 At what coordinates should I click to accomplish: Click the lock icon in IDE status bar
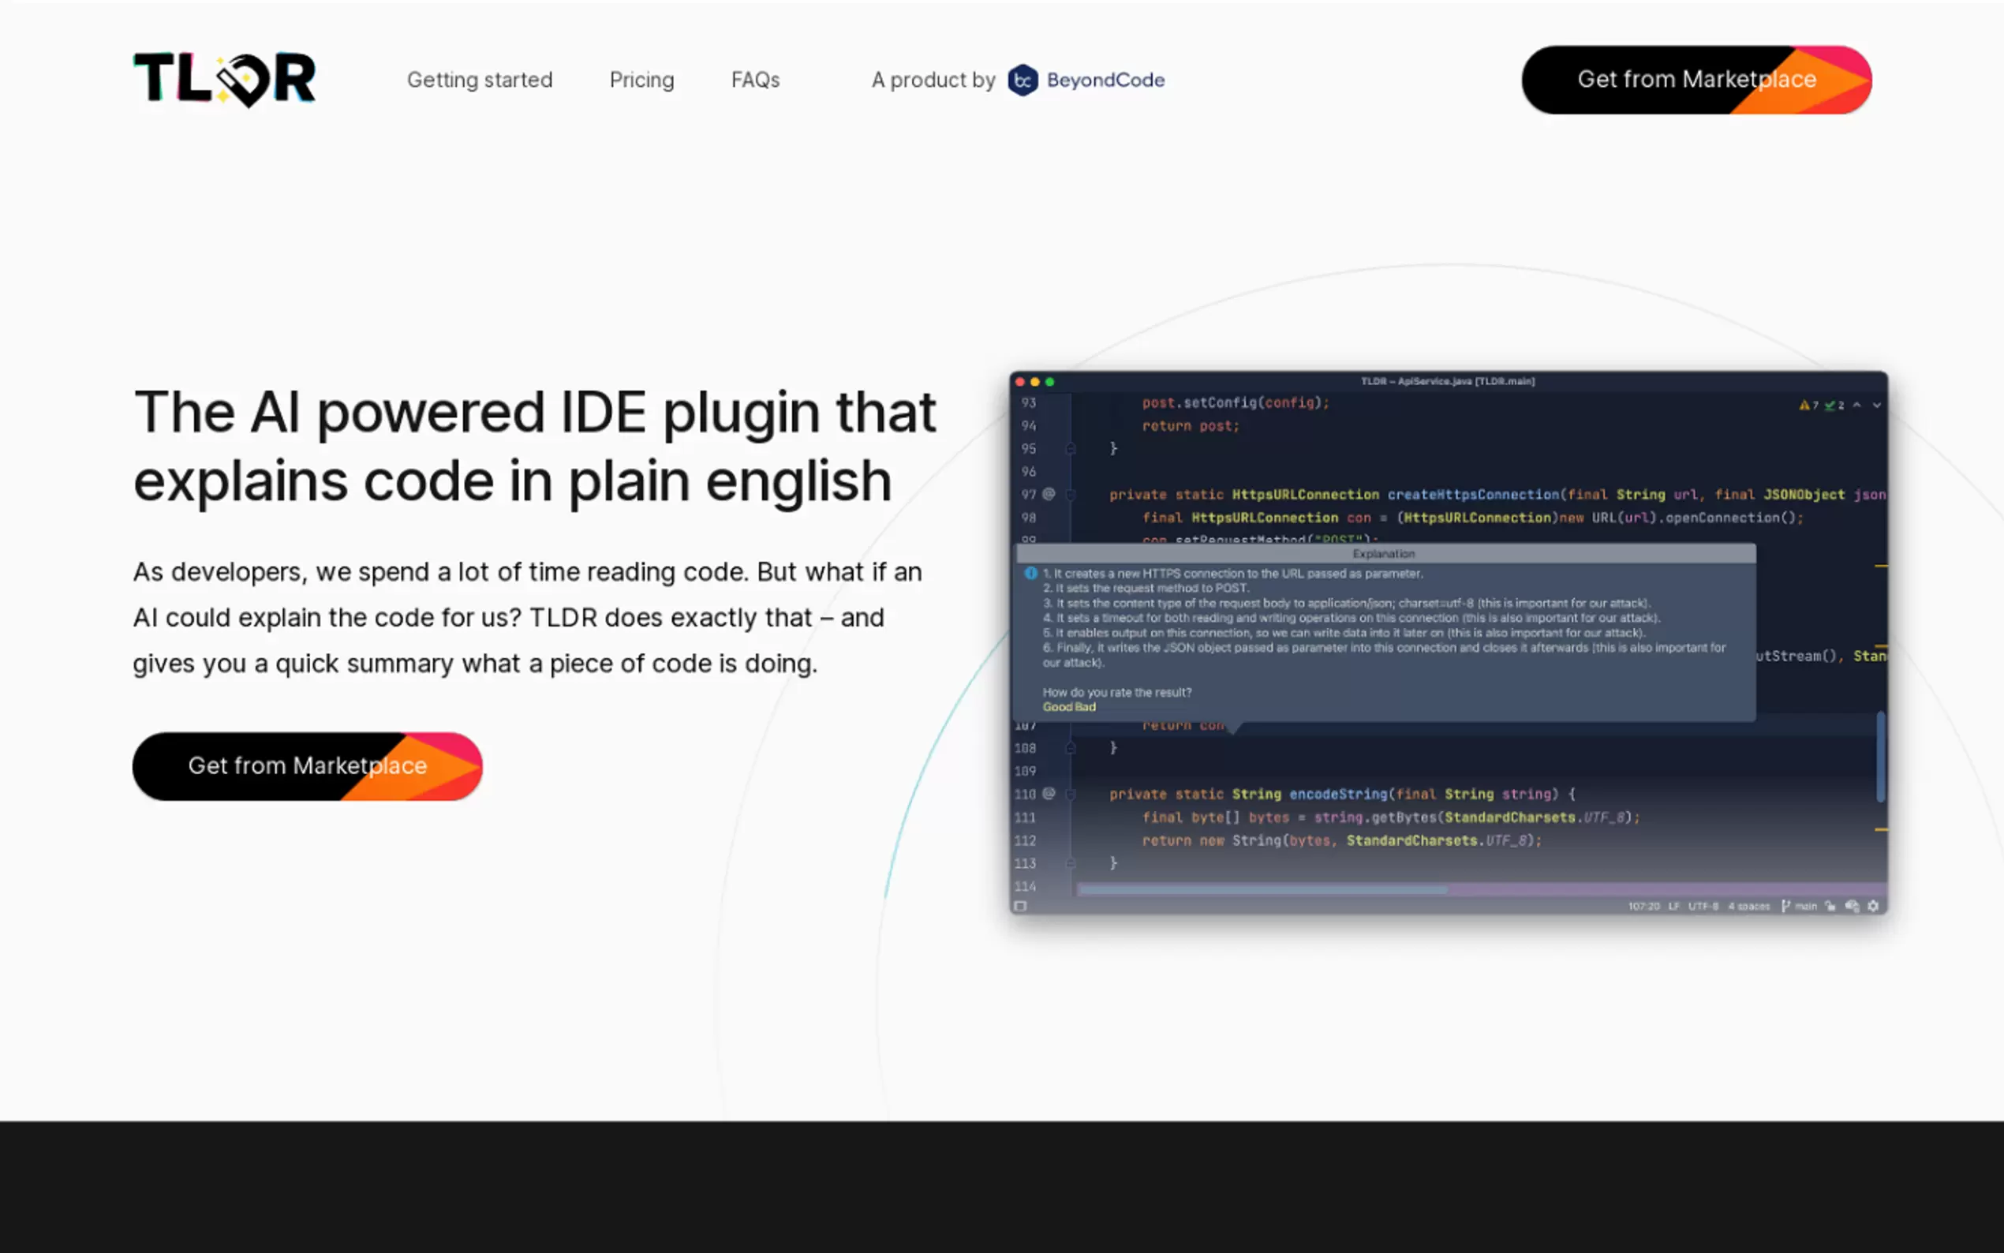[x=1830, y=906]
